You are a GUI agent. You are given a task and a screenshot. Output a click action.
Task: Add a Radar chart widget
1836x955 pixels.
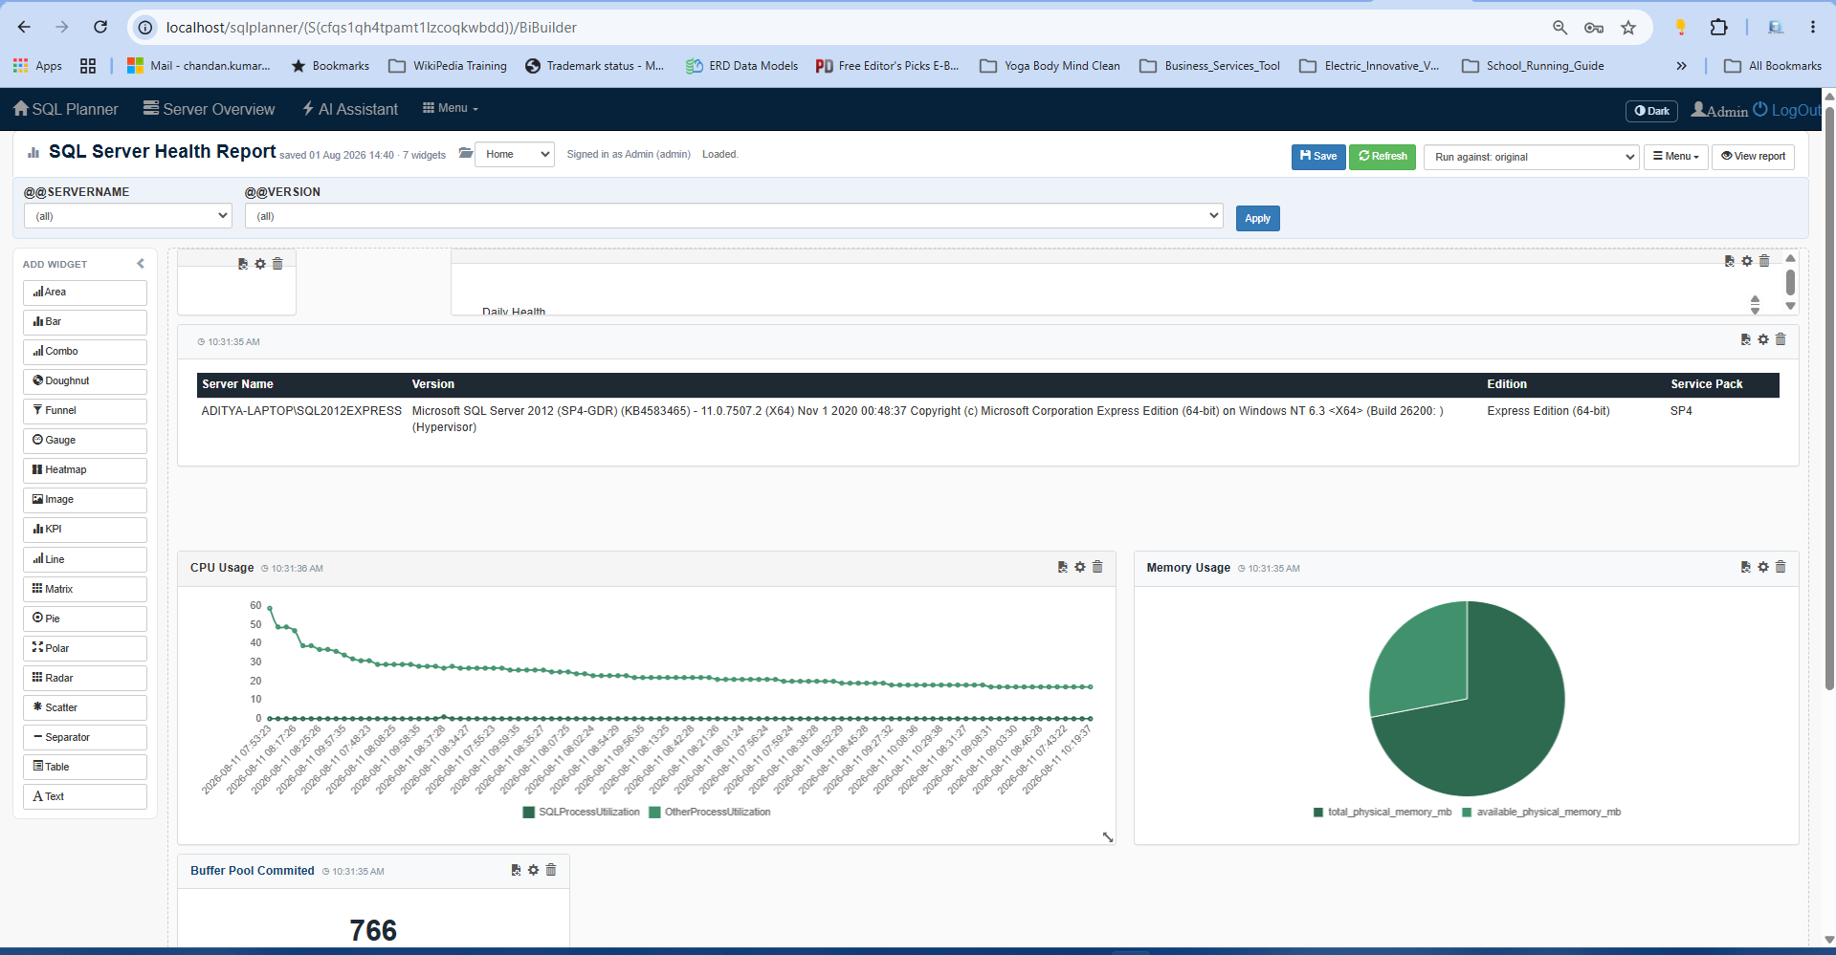(x=85, y=678)
